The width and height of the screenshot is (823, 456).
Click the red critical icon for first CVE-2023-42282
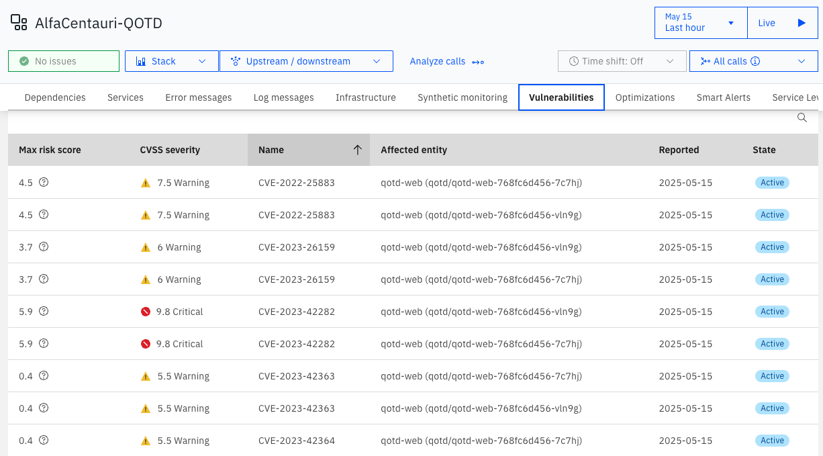tap(146, 312)
